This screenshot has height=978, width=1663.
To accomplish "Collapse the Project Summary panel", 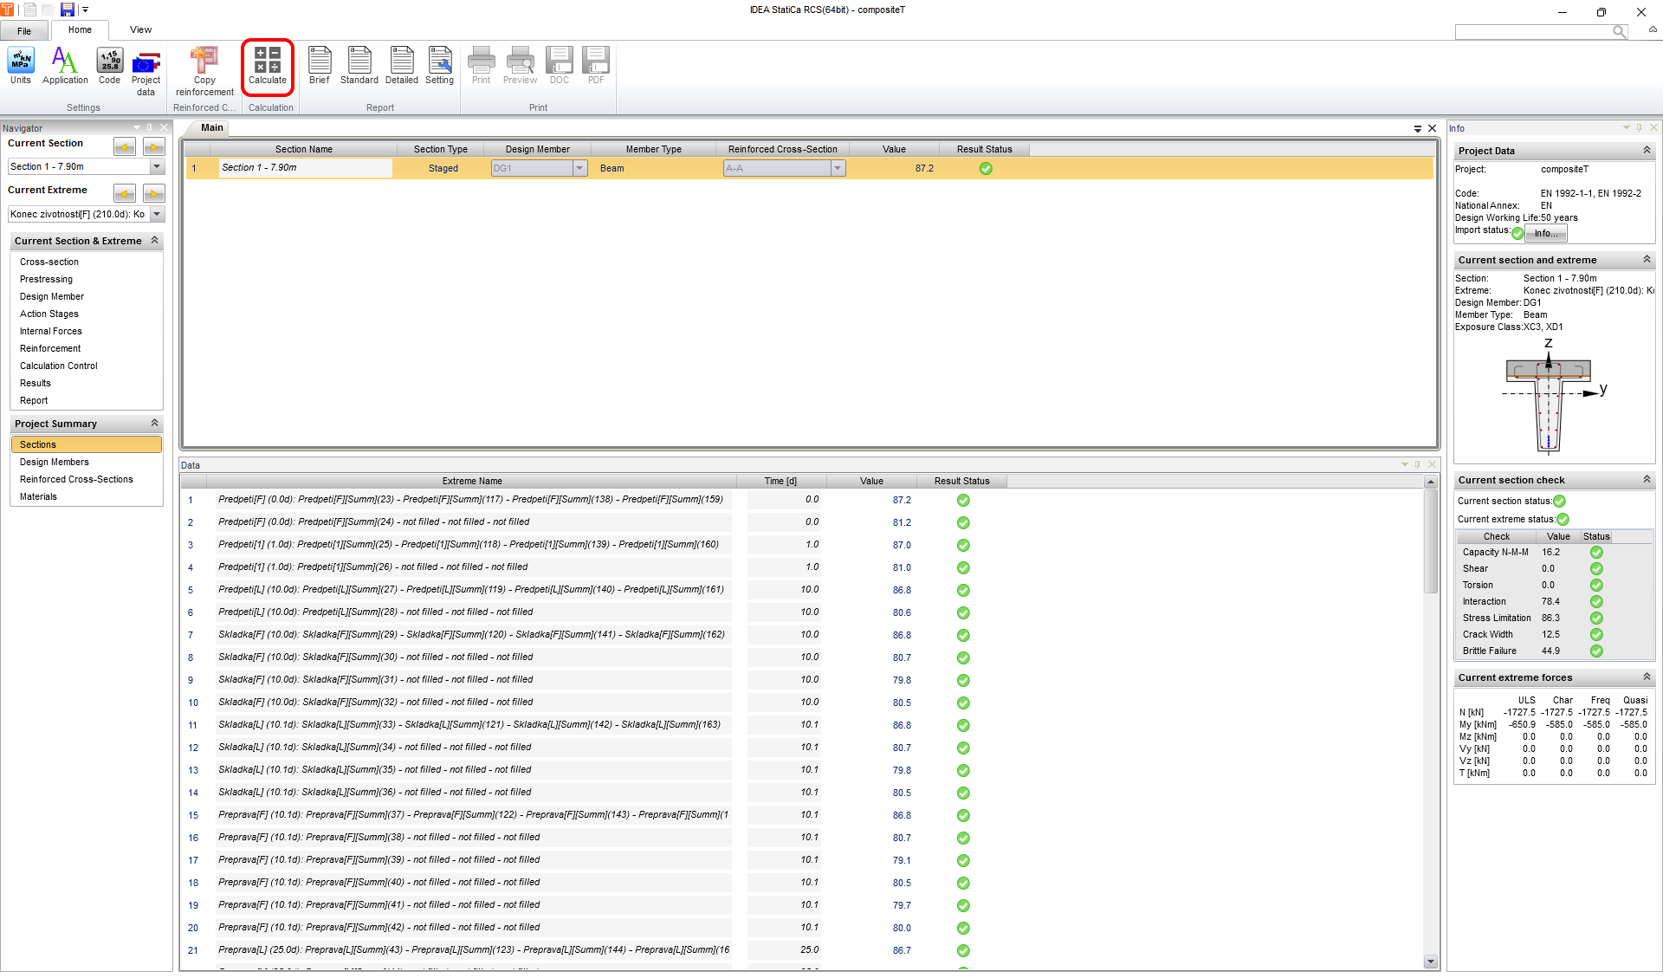I will click(154, 424).
